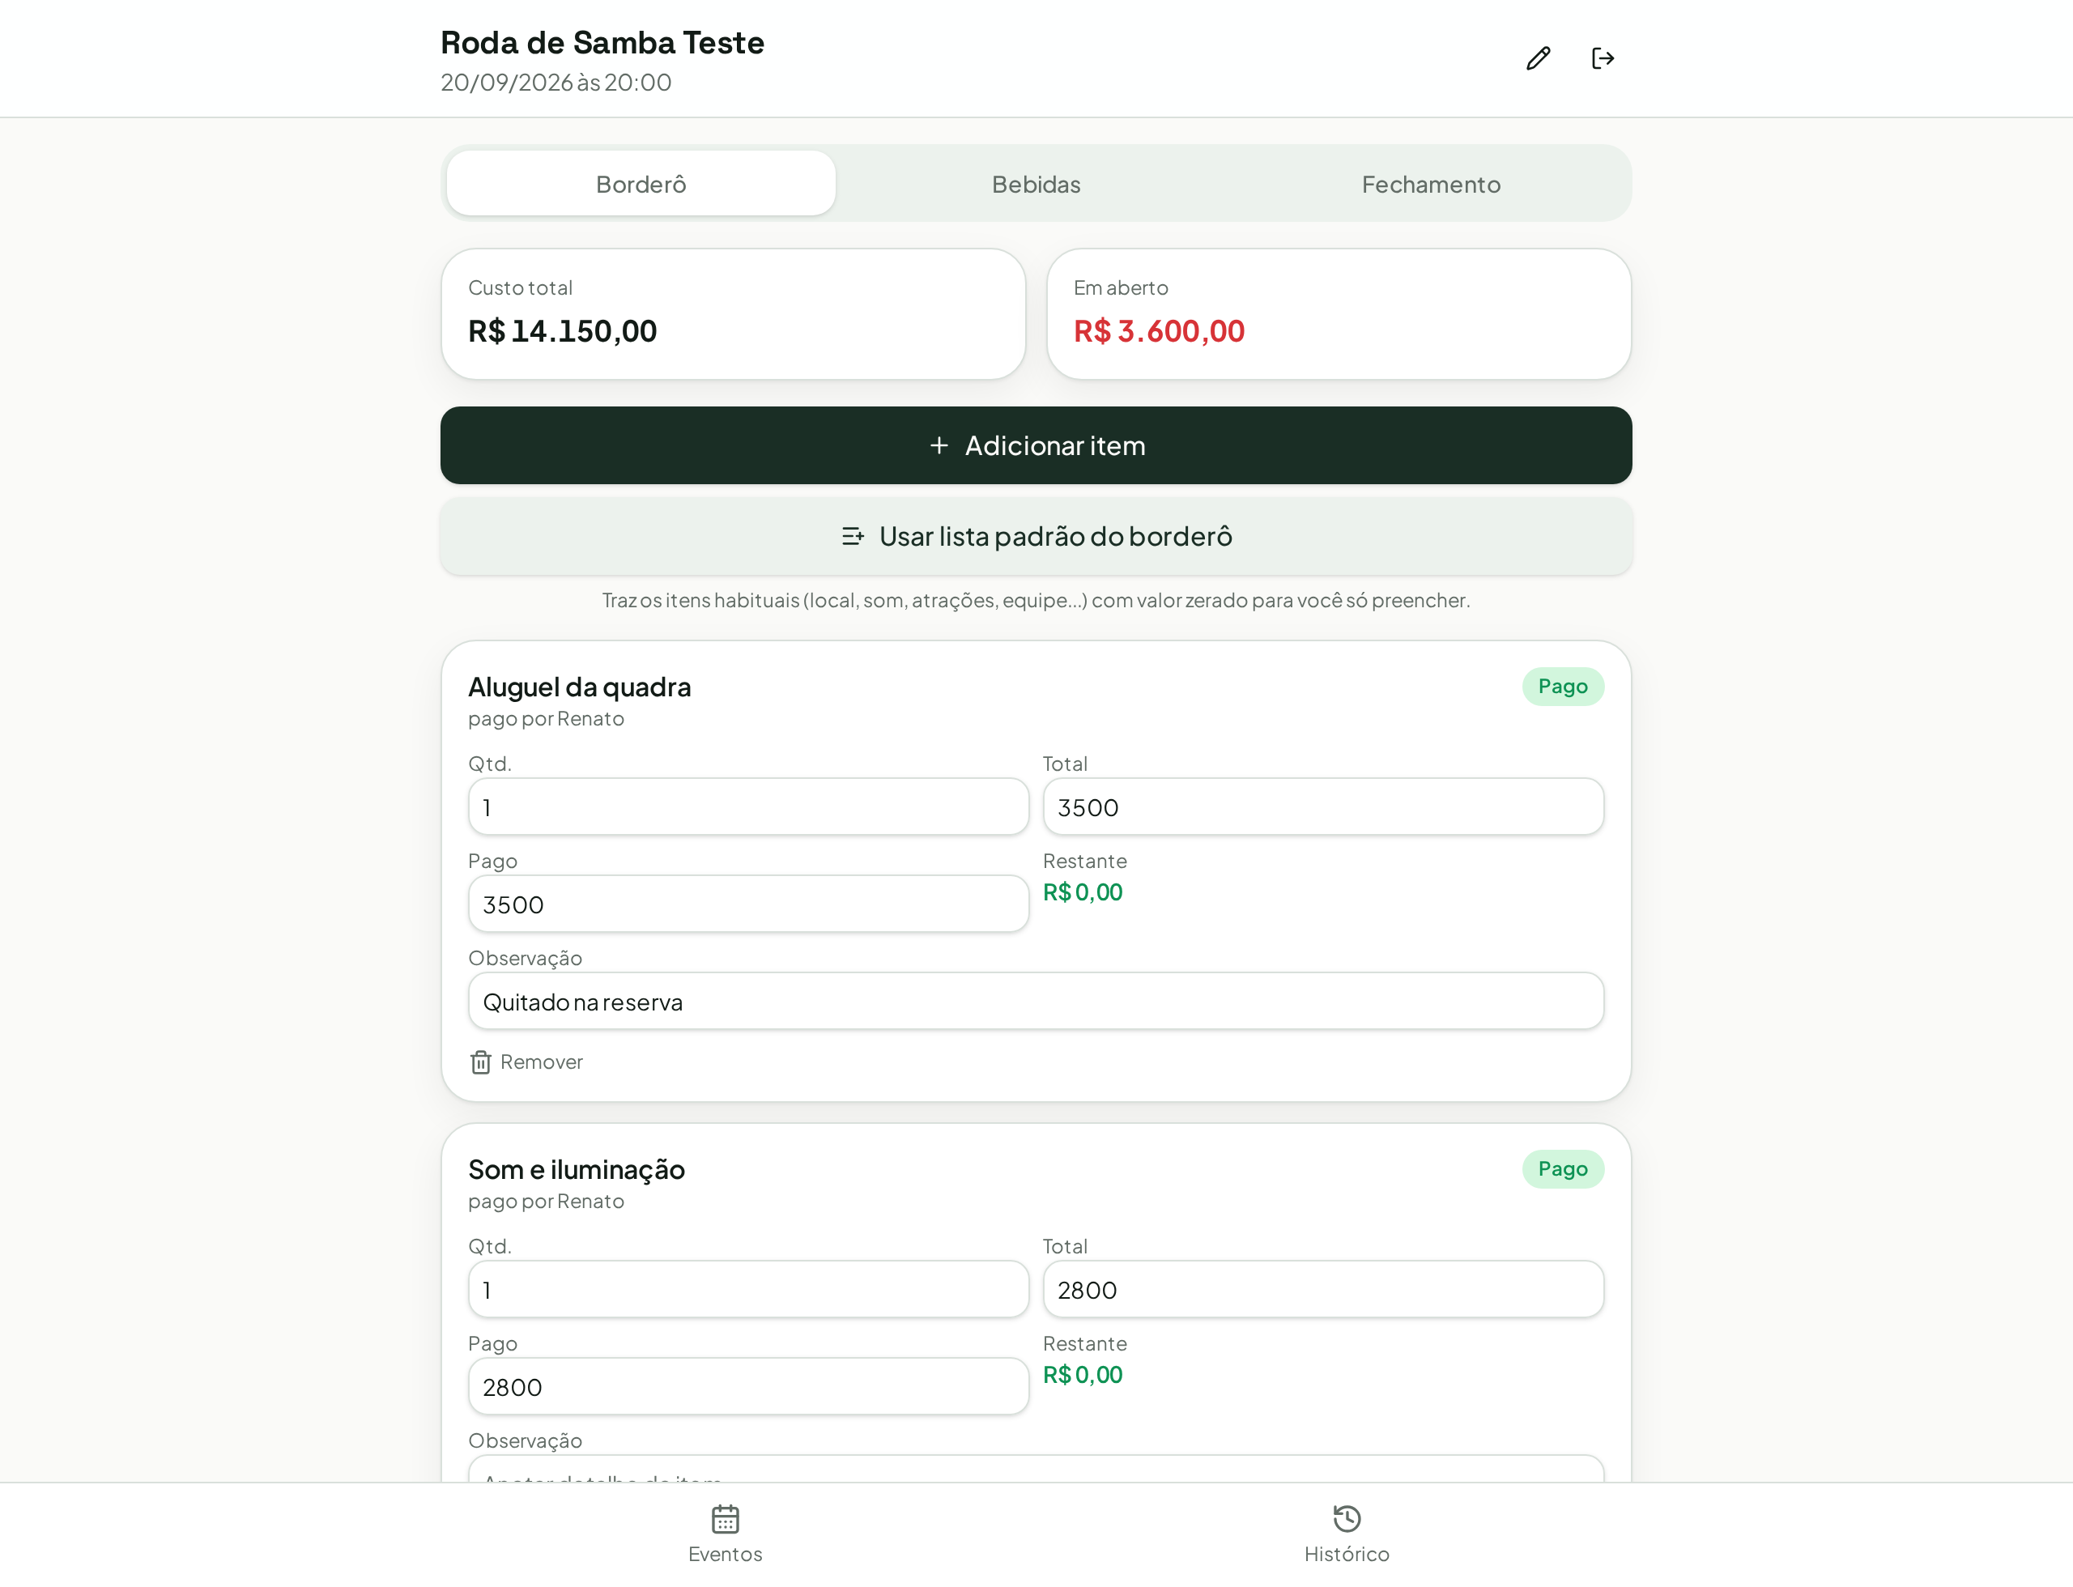Click the Aluguel da quadra heading
Image resolution: width=2073 pixels, height=1587 pixels.
click(x=579, y=687)
